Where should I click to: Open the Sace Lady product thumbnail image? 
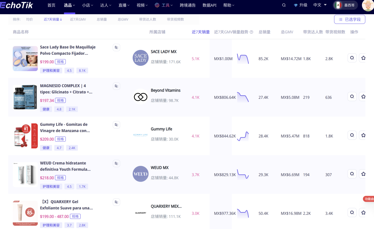tap(25, 59)
